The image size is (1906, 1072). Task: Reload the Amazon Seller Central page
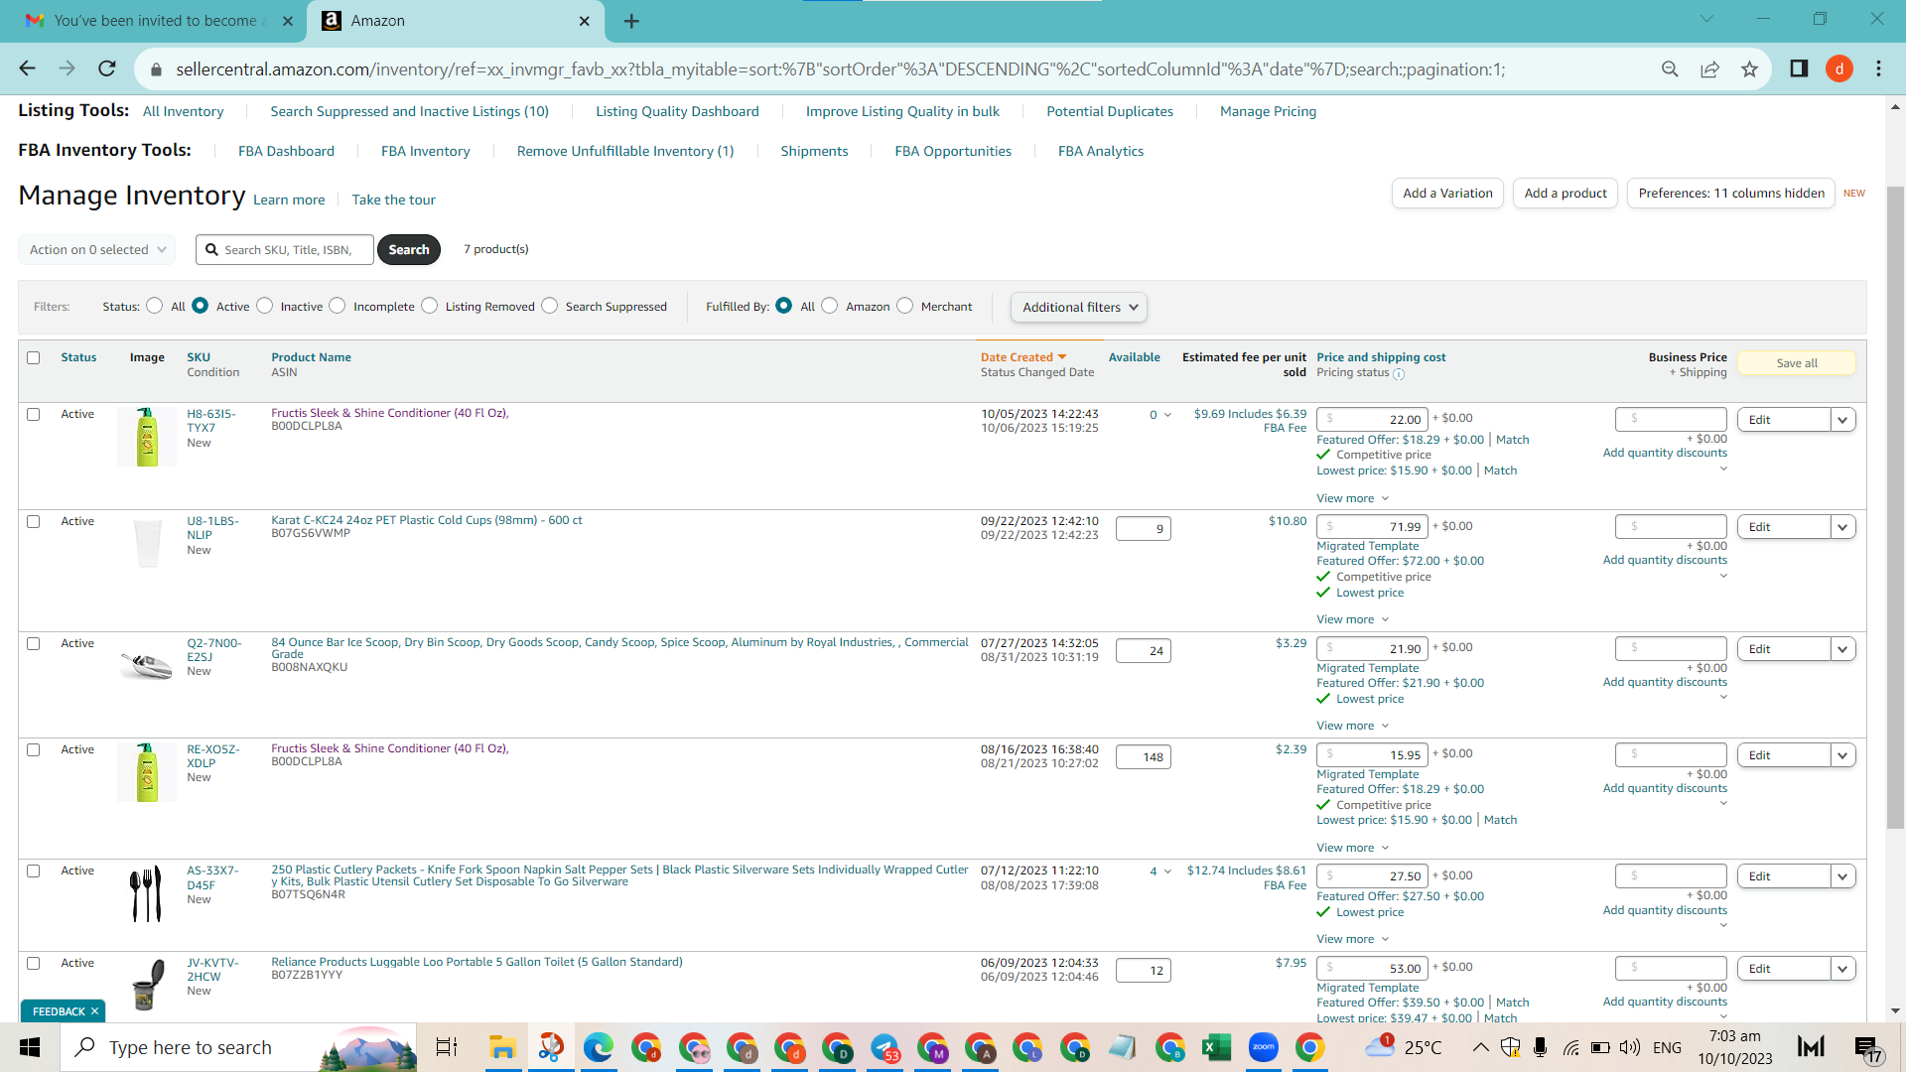coord(107,68)
